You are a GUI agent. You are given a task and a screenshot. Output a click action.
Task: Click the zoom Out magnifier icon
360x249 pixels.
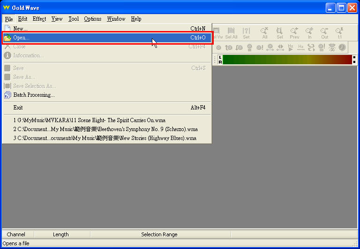click(324, 32)
